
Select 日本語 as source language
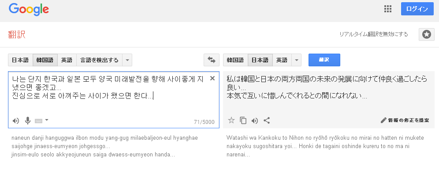coord(20,60)
